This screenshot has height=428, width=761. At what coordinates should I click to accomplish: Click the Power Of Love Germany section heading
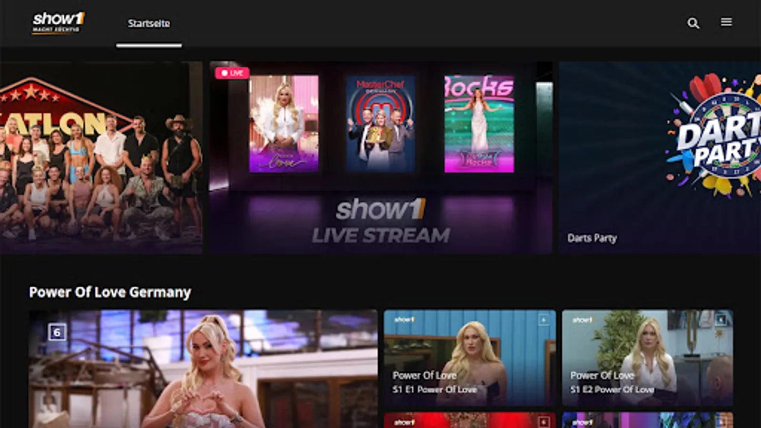(x=110, y=292)
